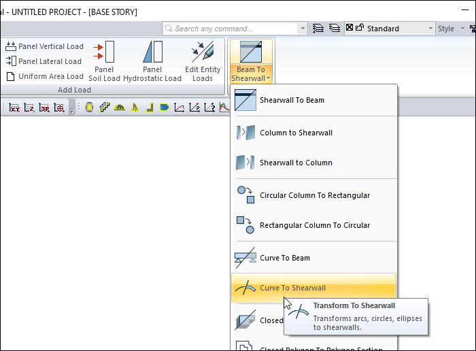Click the Closed shape conversion icon in menu
The image size is (476, 351).
245,320
